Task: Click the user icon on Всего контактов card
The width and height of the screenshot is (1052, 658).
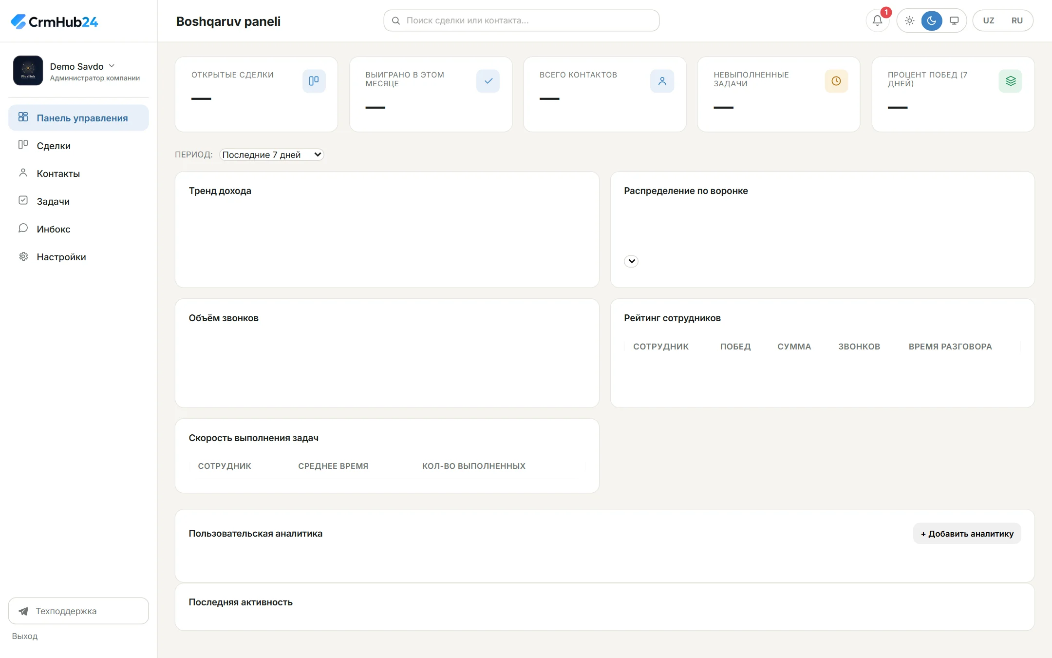Action: point(662,81)
